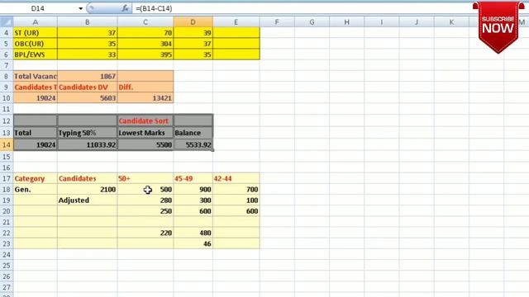Click cell with value 220
The image size is (529, 297).
pyautogui.click(x=145, y=233)
